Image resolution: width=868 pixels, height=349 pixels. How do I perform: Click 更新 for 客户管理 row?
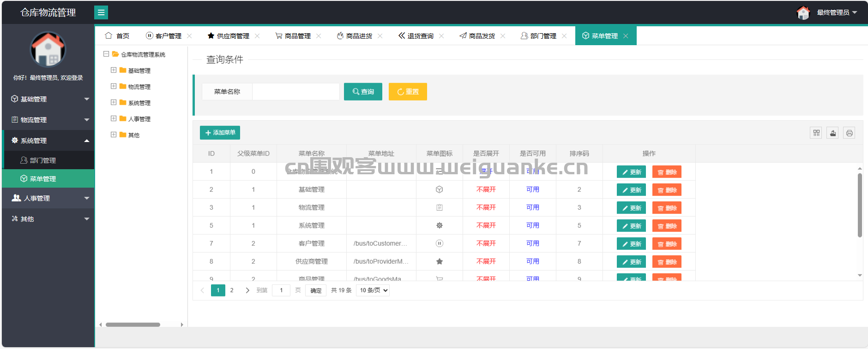pyautogui.click(x=631, y=244)
